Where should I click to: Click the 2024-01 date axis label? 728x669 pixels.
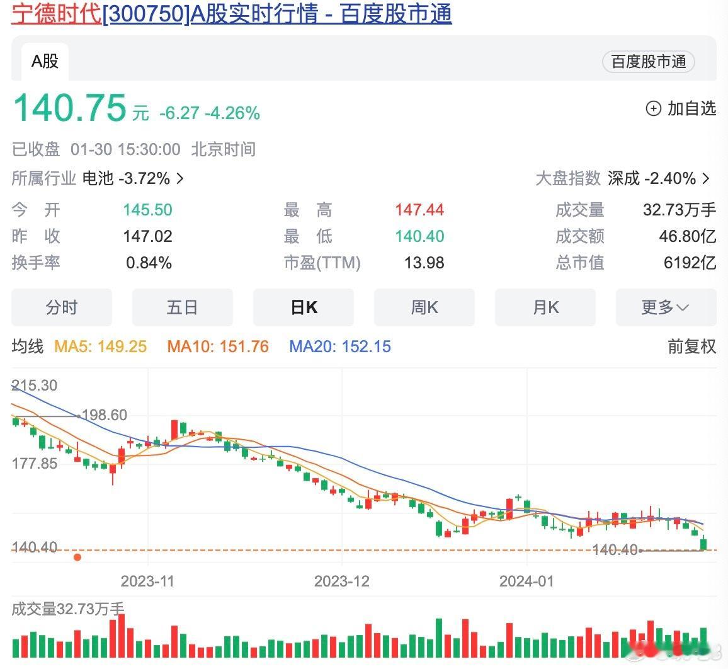(x=526, y=581)
